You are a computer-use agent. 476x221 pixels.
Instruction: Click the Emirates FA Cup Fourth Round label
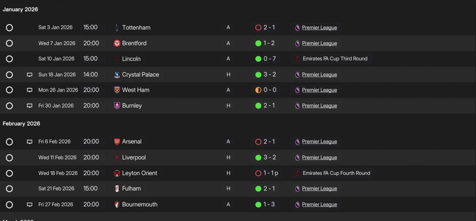click(x=337, y=173)
